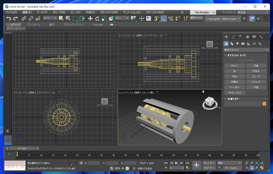The height and width of the screenshot is (174, 273).
Task: Open the Select by Name list
Action: point(68,18)
